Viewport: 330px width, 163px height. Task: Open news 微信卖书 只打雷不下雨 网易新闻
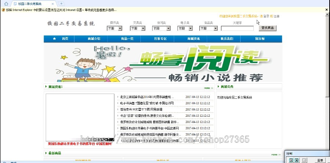(141, 109)
